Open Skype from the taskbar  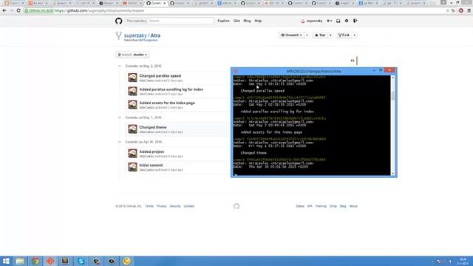pos(81,261)
